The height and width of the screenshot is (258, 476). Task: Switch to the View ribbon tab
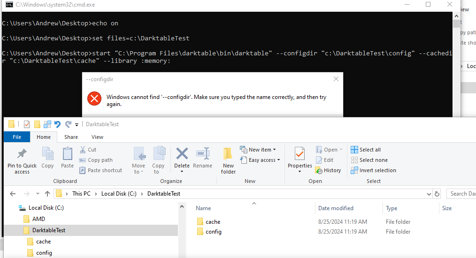click(x=97, y=137)
